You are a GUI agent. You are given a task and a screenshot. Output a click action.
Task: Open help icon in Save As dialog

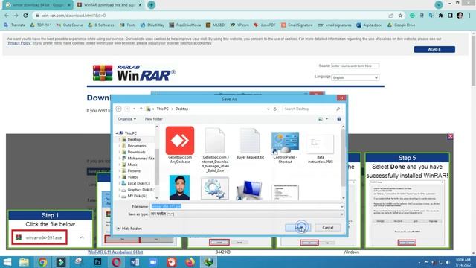(339, 119)
